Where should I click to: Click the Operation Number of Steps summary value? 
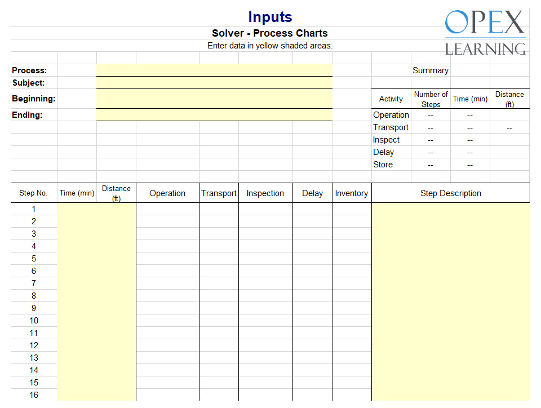click(431, 115)
